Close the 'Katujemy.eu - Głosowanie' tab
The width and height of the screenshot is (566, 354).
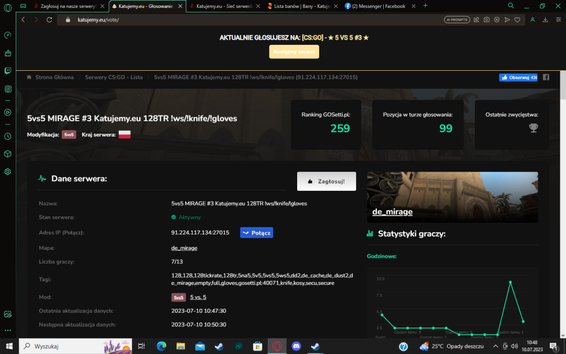click(x=180, y=6)
